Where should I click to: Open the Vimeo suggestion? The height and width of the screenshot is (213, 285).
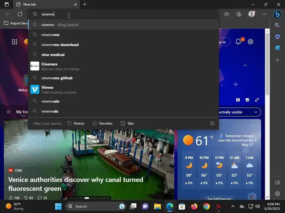123,90
